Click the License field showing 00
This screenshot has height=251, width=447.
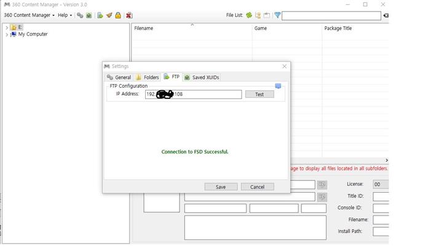click(x=381, y=184)
